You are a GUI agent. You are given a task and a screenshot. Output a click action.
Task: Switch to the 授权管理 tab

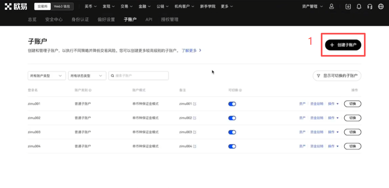[170, 20]
